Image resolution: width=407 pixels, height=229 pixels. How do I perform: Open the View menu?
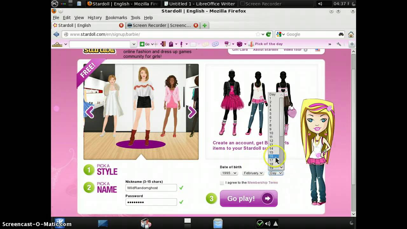(x=79, y=17)
